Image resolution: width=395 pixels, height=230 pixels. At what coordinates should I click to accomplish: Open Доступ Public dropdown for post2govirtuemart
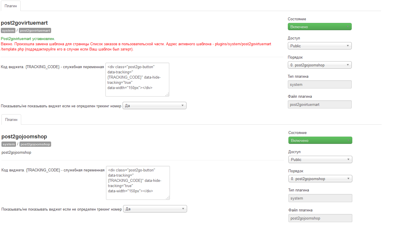coord(319,46)
